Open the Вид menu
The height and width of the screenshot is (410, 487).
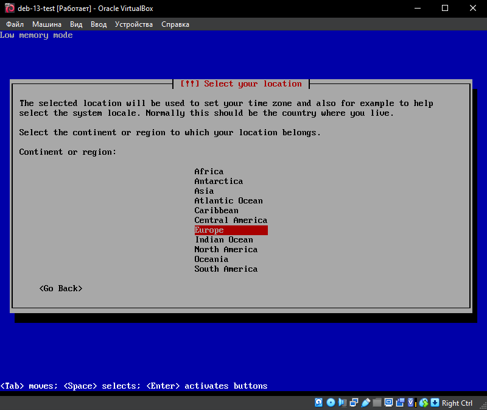click(76, 24)
